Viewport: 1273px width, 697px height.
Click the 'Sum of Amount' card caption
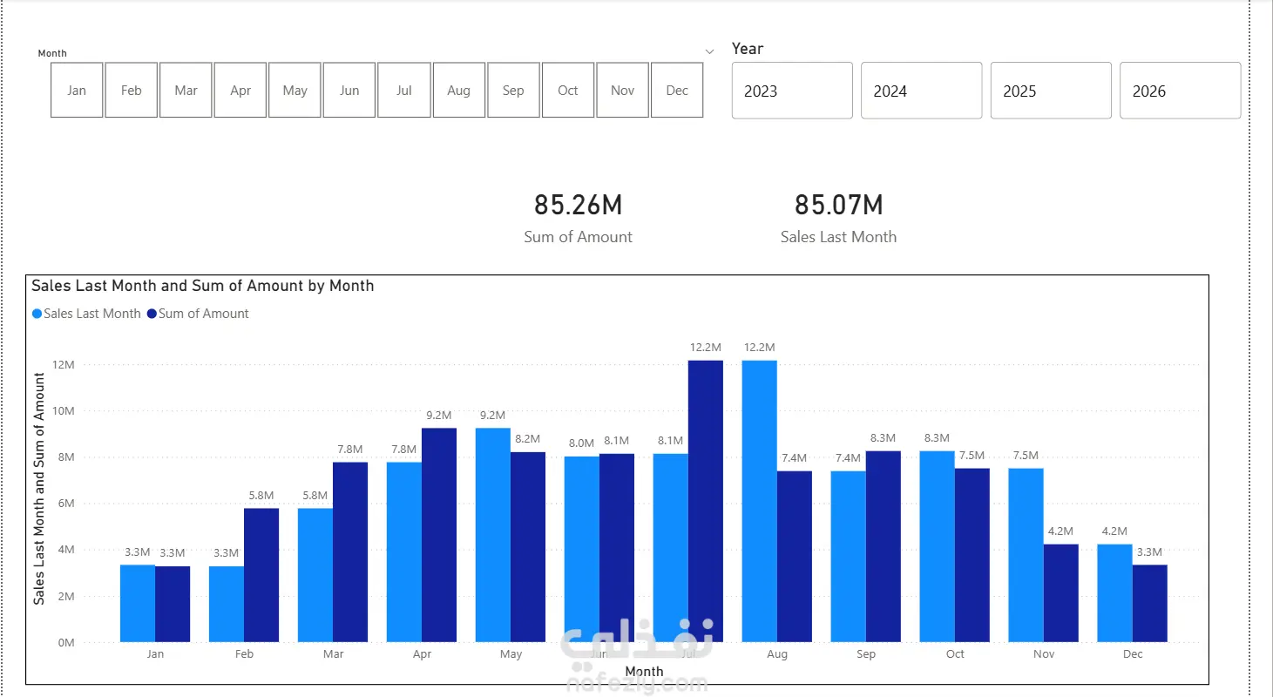[579, 237]
